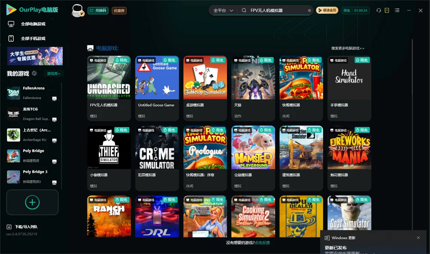
Task: Open Poly Bridge in my games list
Action: point(32,156)
